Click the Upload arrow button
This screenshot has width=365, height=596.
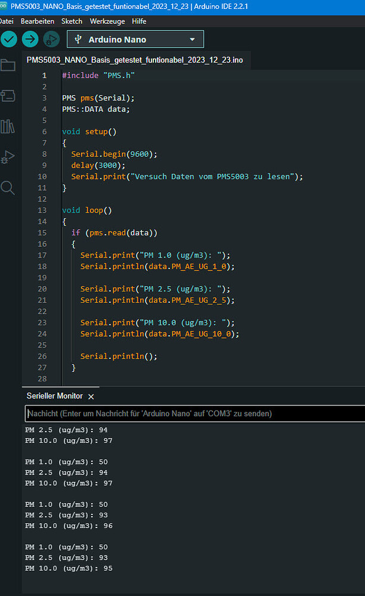click(30, 39)
